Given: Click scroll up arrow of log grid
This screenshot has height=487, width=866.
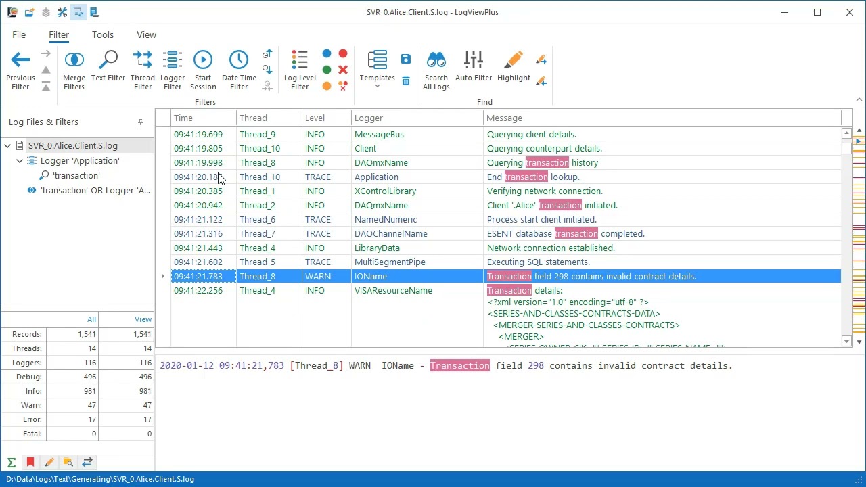Looking at the screenshot, I should click(x=846, y=133).
